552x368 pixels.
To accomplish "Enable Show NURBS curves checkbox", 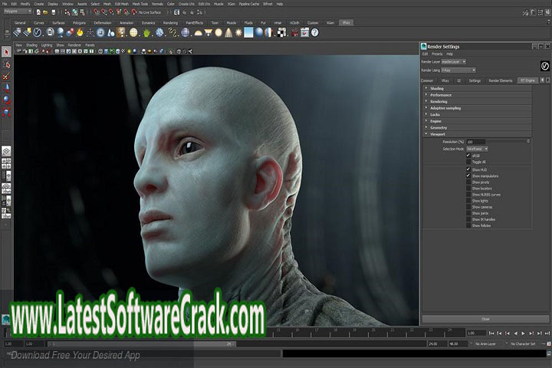I will [468, 195].
